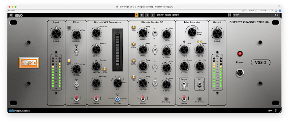Viewport: 289px width, 123px height.
Task: Switch to preset slot B
Action: tap(142, 15)
